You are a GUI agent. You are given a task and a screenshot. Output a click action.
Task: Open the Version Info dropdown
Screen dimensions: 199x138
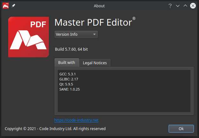coord(76,34)
